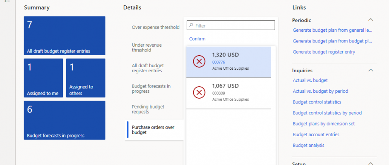Click into the Filter input field
This screenshot has height=165, width=389.
(231, 25)
